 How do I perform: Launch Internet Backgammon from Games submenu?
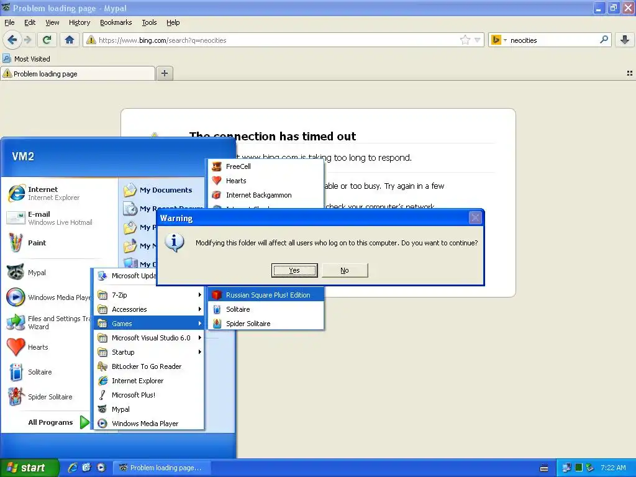[x=266, y=195]
